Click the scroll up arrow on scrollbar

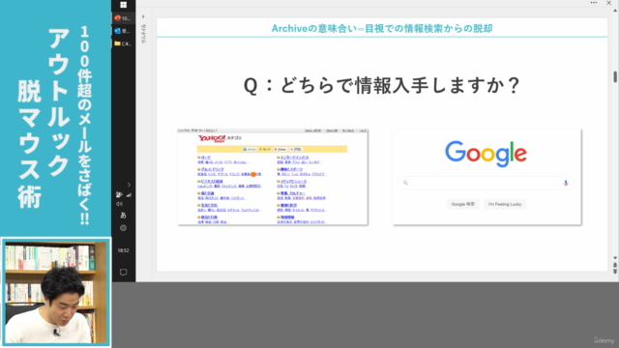(x=615, y=11)
